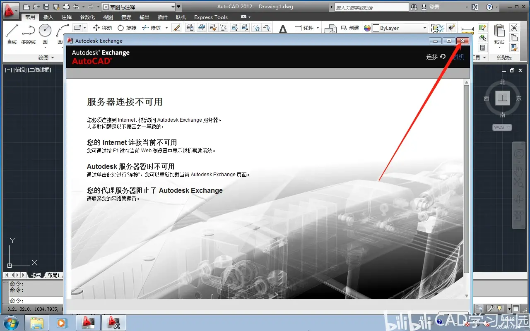Open the Windows Start button
Screen dimensions: 530x331
click(x=11, y=322)
